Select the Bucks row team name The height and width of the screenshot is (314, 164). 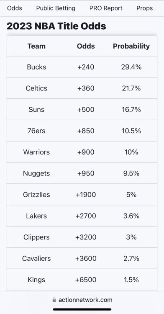(36, 67)
